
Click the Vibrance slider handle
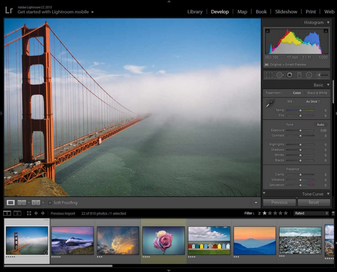pos(301,180)
